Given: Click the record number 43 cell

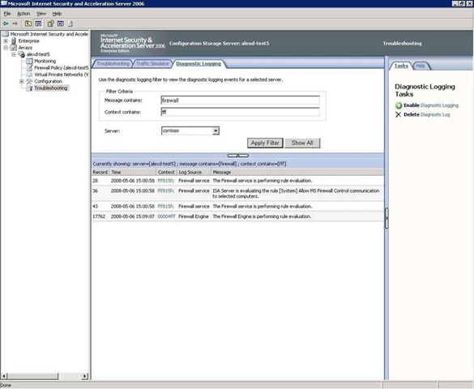Looking at the screenshot, I should (x=96, y=206).
